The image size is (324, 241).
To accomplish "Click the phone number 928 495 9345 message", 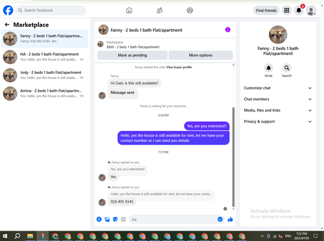I will (x=122, y=201).
